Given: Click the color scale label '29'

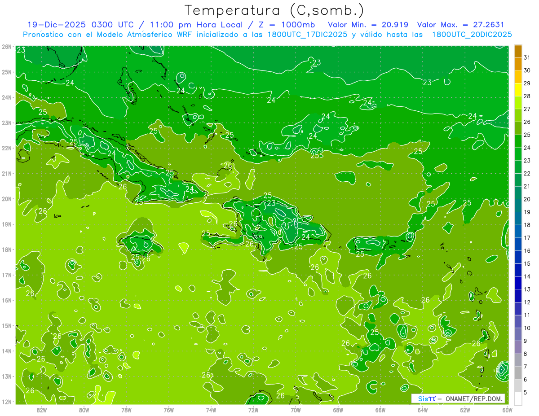Looking at the screenshot, I should [x=527, y=83].
